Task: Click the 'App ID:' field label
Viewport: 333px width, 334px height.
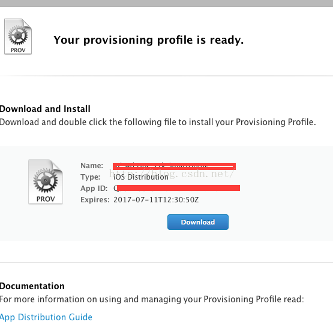Action: click(94, 189)
